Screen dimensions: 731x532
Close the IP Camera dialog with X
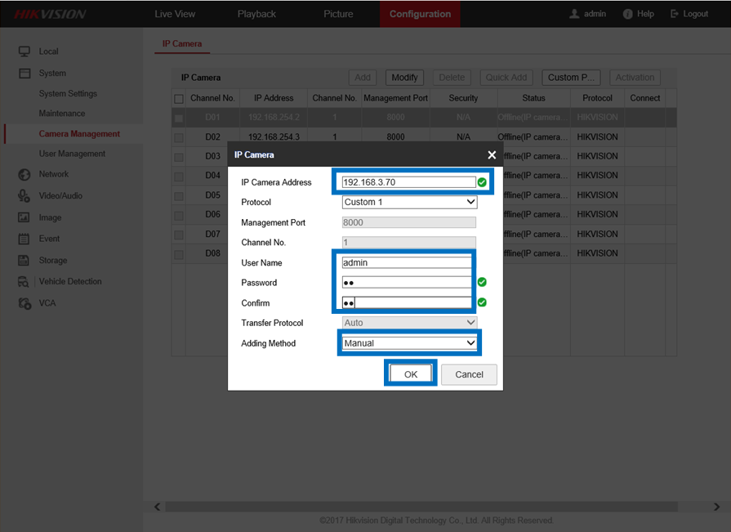(492, 154)
